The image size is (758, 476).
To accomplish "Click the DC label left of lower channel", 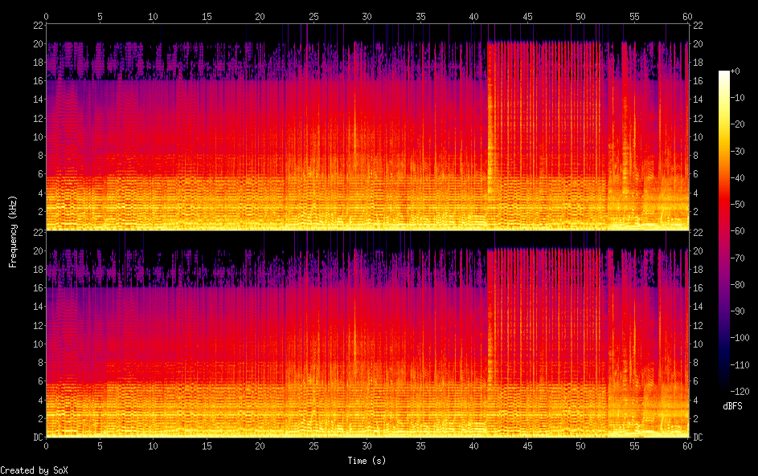I will (x=37, y=437).
